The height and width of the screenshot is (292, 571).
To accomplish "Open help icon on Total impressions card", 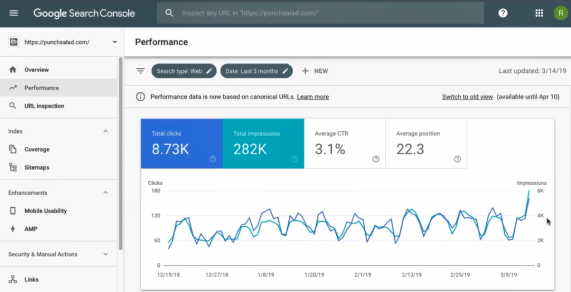I will pos(294,159).
